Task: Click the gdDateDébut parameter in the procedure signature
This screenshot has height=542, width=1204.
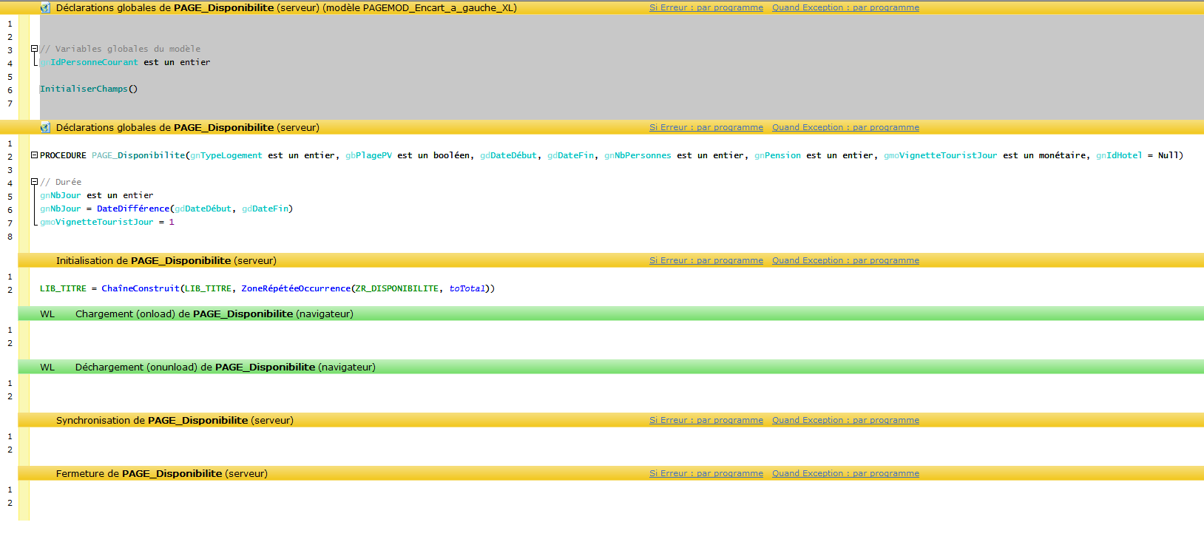Action: point(508,155)
